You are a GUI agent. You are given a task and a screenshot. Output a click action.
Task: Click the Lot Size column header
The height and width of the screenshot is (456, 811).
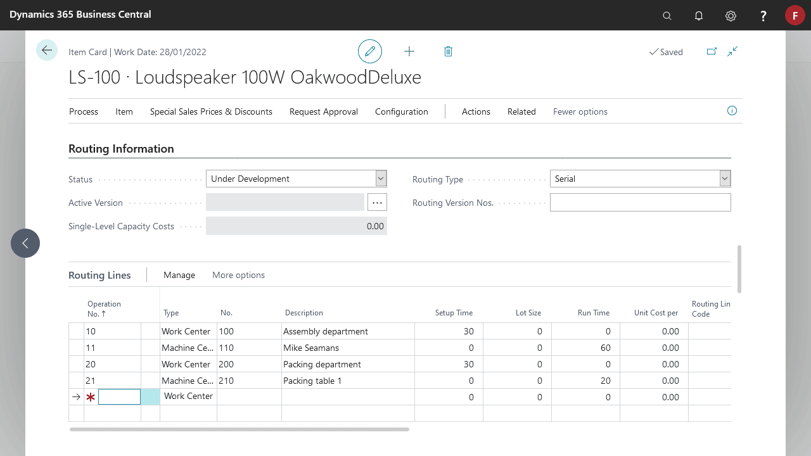(528, 313)
